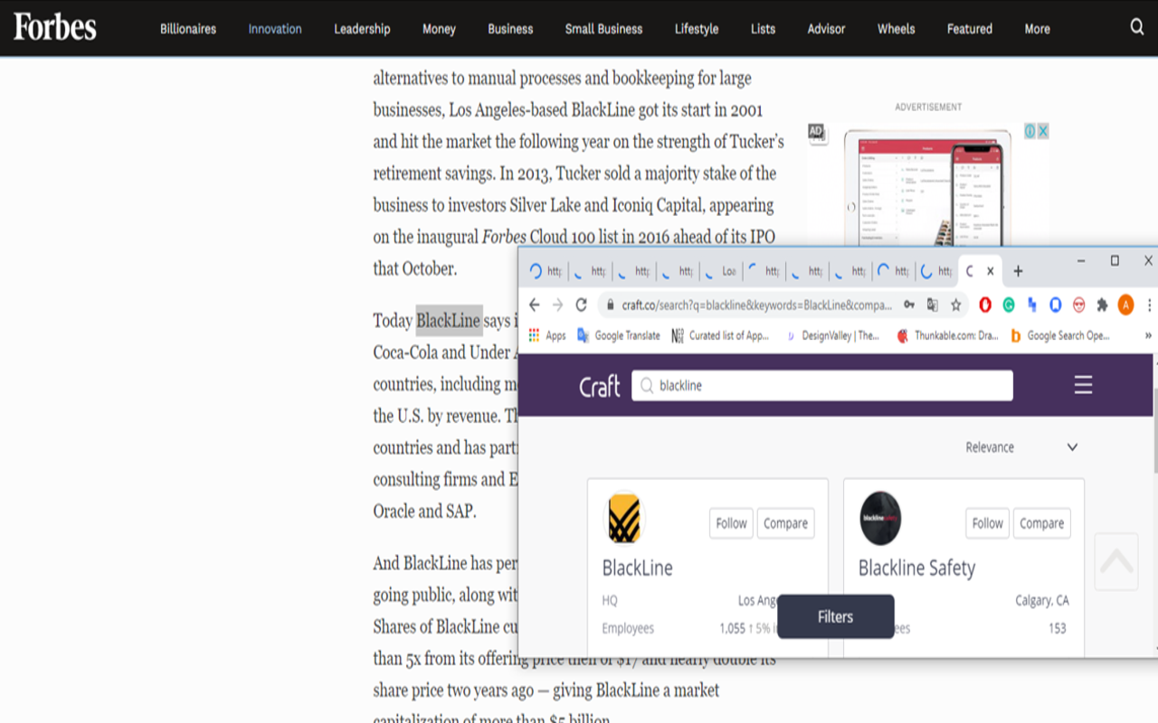
Task: Open the Advisor menu on Forbes
Action: pos(826,29)
